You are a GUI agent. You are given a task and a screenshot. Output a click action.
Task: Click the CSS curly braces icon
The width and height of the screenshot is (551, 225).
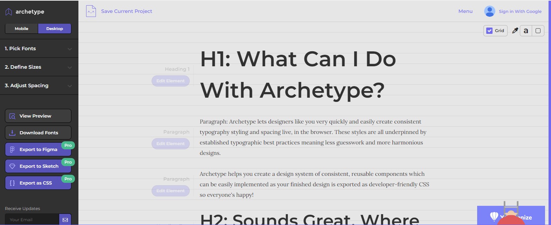pos(12,183)
